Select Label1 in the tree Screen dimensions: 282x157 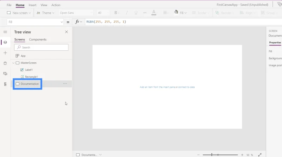pyautogui.click(x=29, y=70)
